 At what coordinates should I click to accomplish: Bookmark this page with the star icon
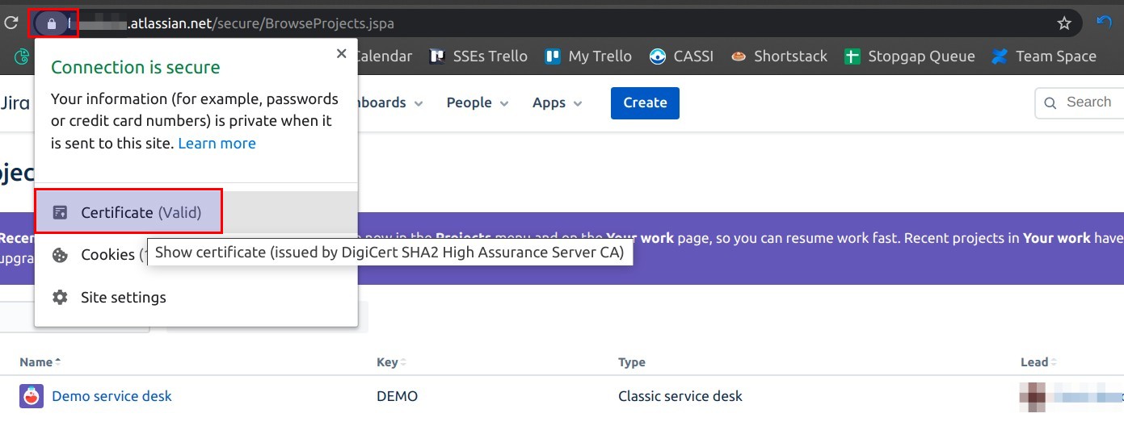click(x=1064, y=23)
